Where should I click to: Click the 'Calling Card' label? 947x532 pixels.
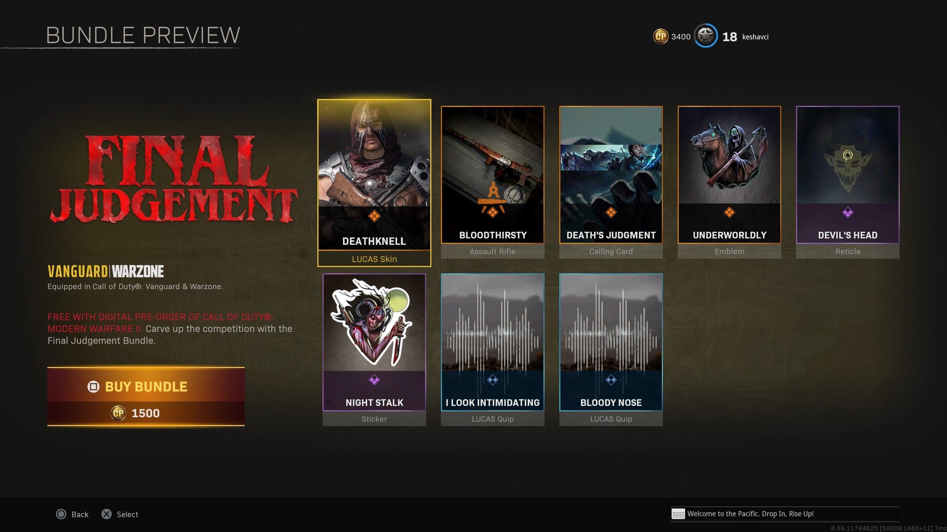(x=611, y=251)
